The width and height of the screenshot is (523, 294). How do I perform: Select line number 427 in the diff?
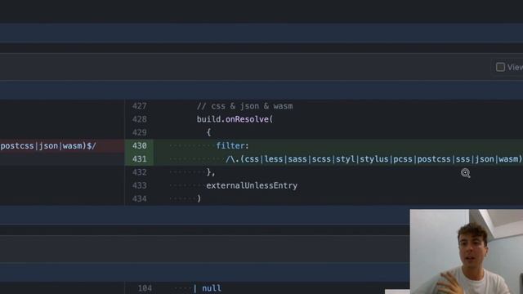(x=139, y=106)
